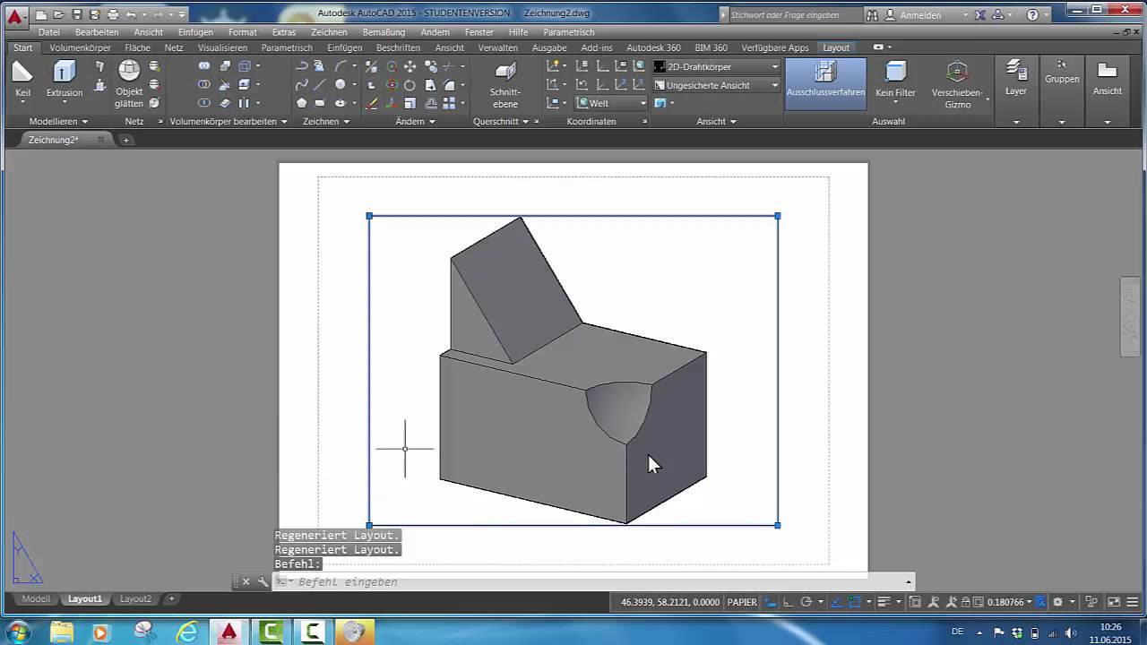Click the Undo arrow in quick access toolbar
The image size is (1147, 645).
(132, 14)
